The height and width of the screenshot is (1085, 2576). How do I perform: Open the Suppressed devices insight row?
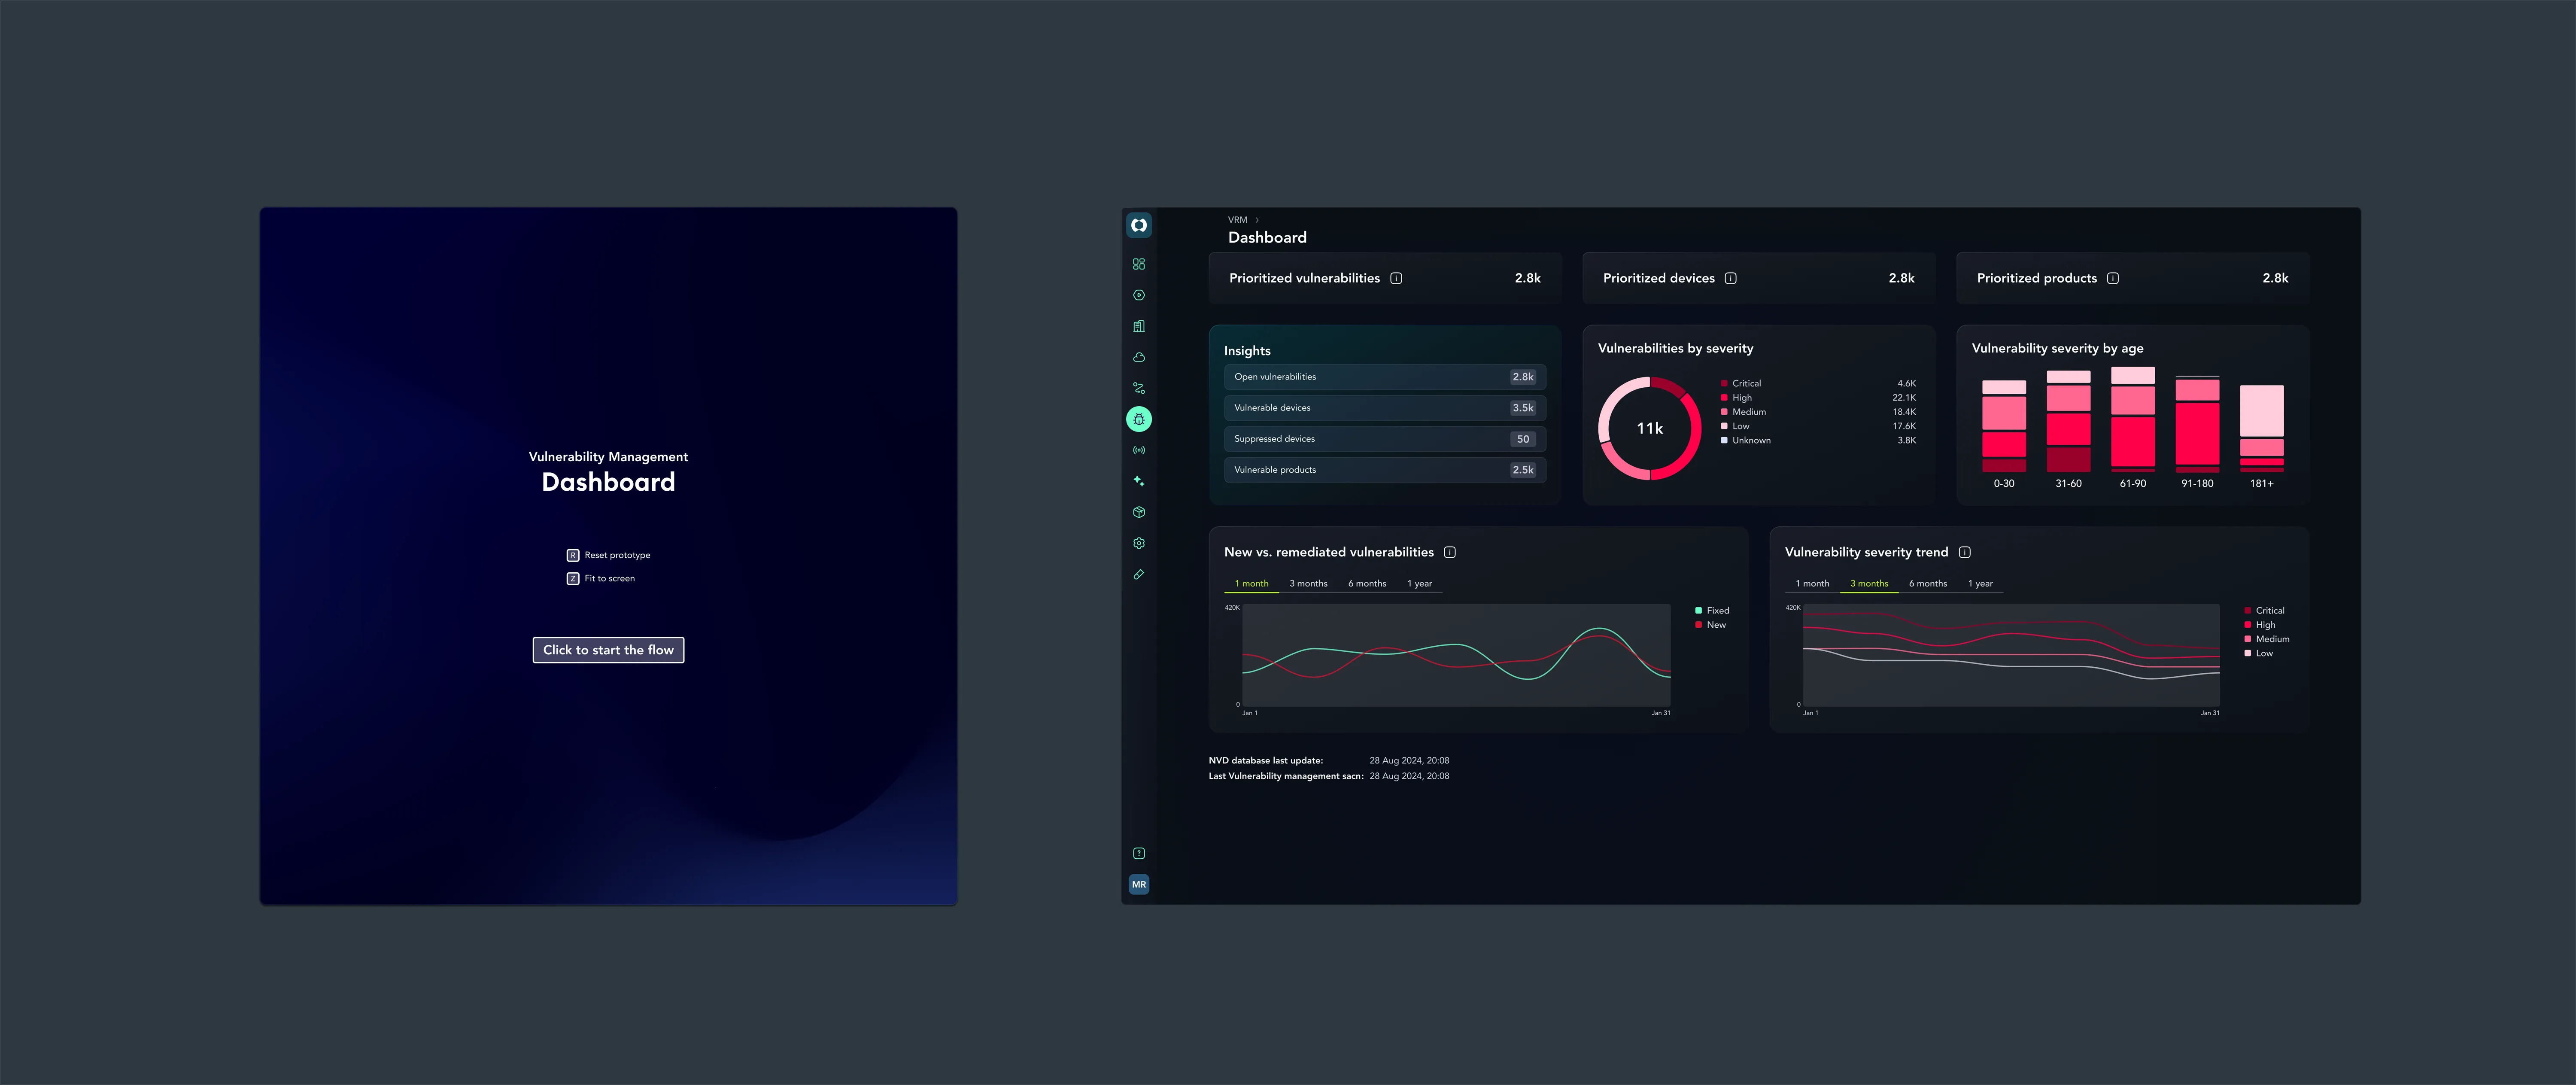pos(1385,439)
